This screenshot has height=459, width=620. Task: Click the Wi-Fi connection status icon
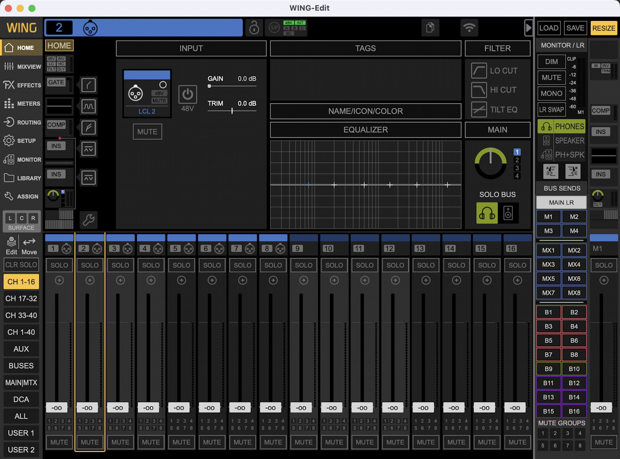click(x=469, y=28)
